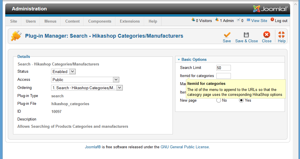Click the Itemid for categories field
The image size is (300, 159).
point(223,76)
